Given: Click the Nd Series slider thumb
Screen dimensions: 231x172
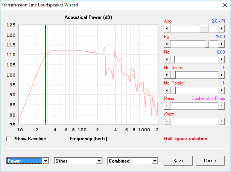Looking at the screenshot, I should (173, 75).
